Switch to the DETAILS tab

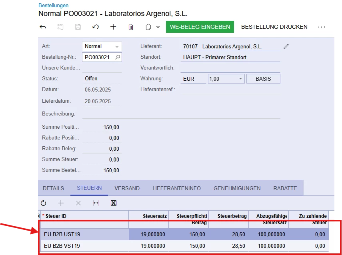(x=54, y=188)
